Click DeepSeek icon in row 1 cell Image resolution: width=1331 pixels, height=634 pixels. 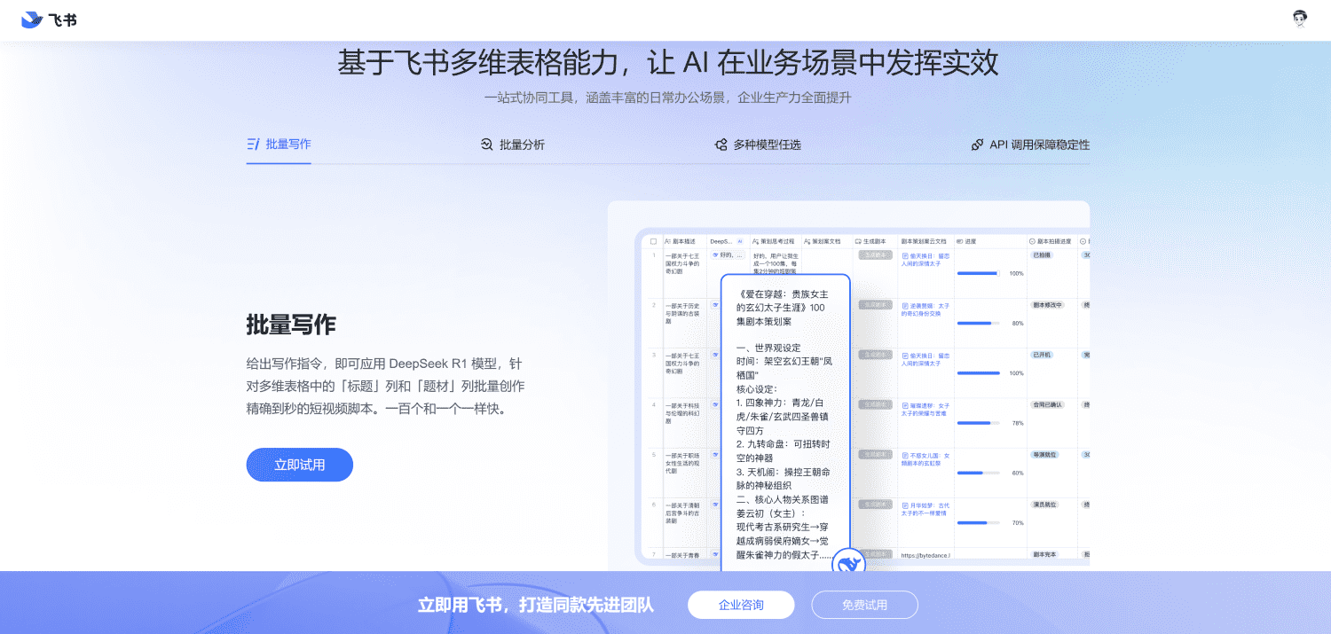pos(715,254)
